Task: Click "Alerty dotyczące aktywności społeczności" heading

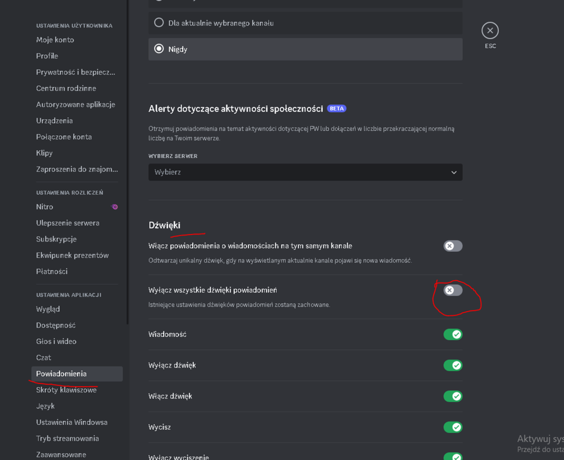Action: [235, 109]
